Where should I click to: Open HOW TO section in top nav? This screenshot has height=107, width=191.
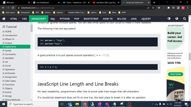click(108, 19)
